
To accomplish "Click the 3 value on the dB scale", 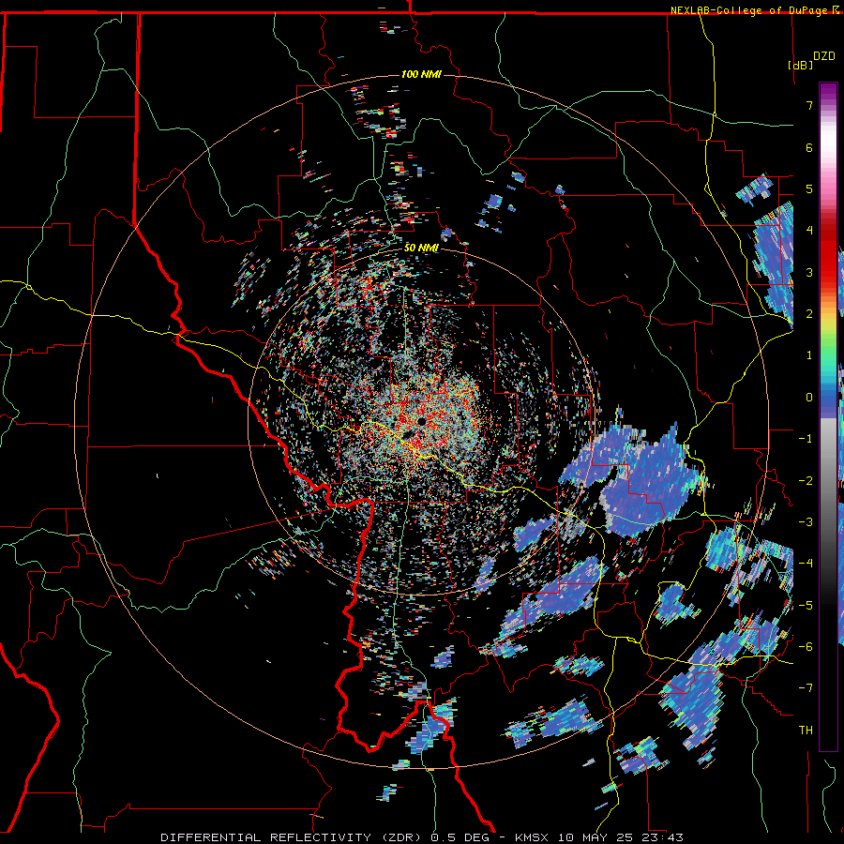I will coord(809,272).
